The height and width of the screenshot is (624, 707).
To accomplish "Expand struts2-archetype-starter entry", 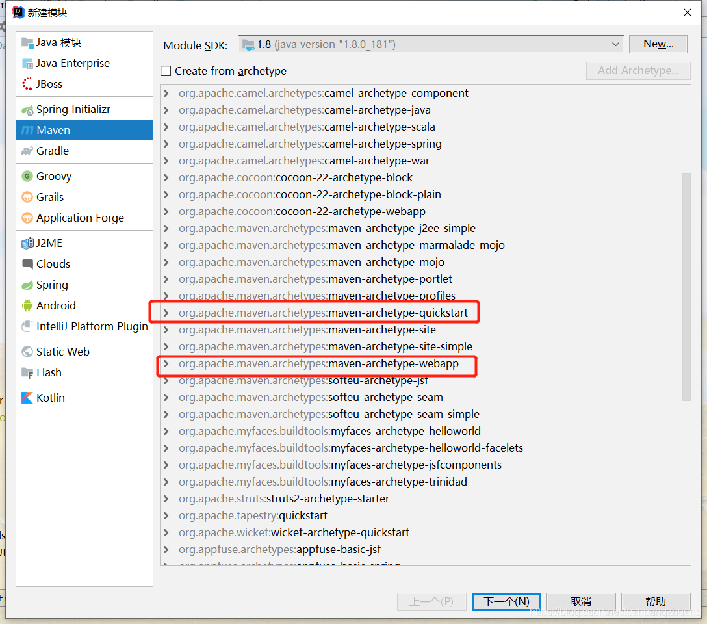I will pos(166,499).
